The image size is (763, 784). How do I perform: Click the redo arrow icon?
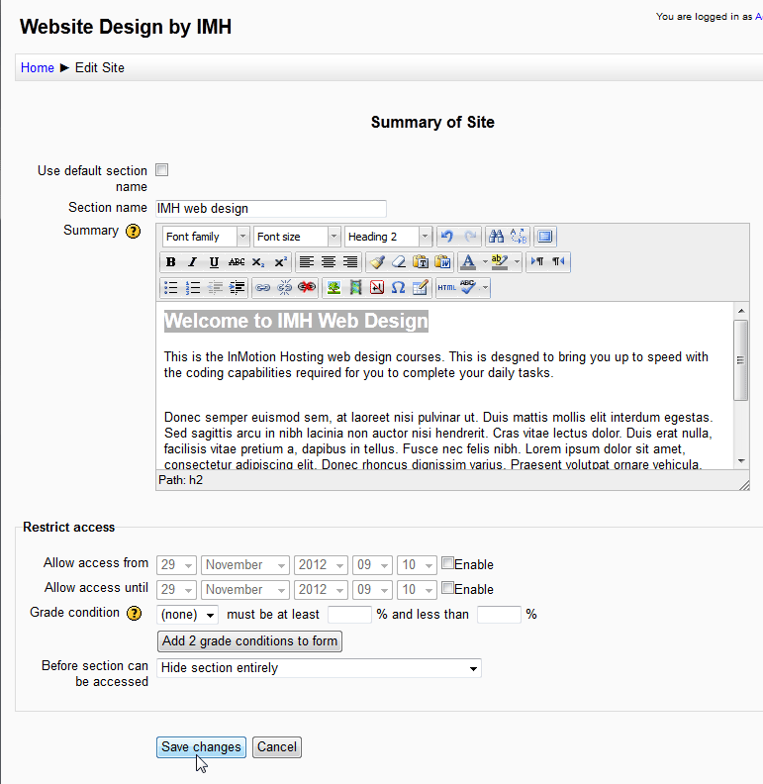470,237
